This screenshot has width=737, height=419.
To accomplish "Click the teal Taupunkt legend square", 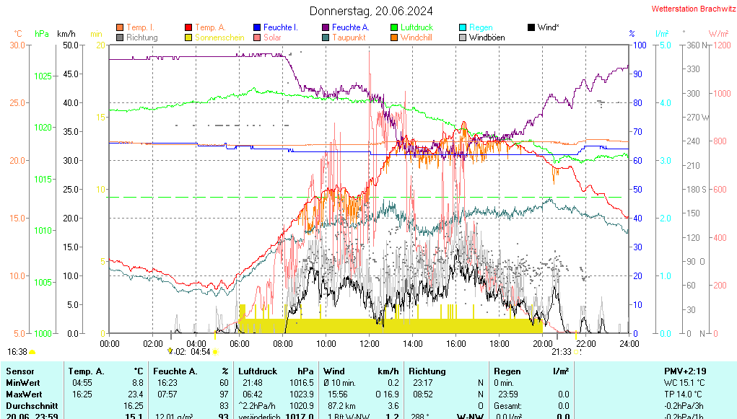I will pyautogui.click(x=326, y=38).
